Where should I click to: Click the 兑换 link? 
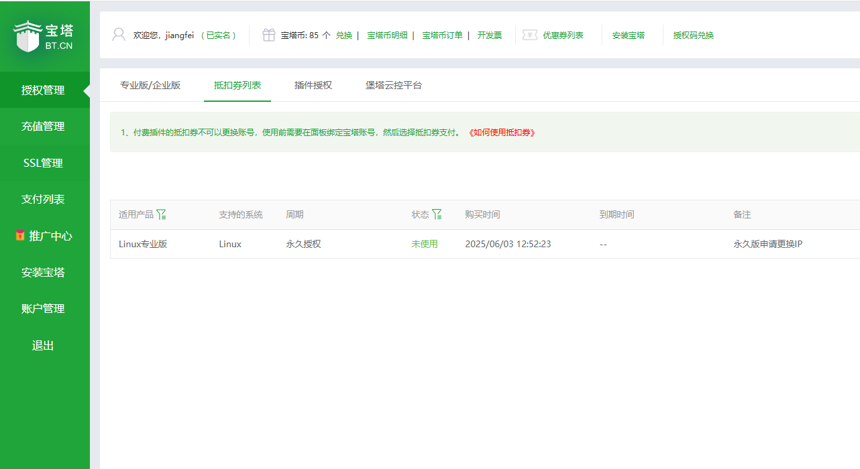(344, 35)
